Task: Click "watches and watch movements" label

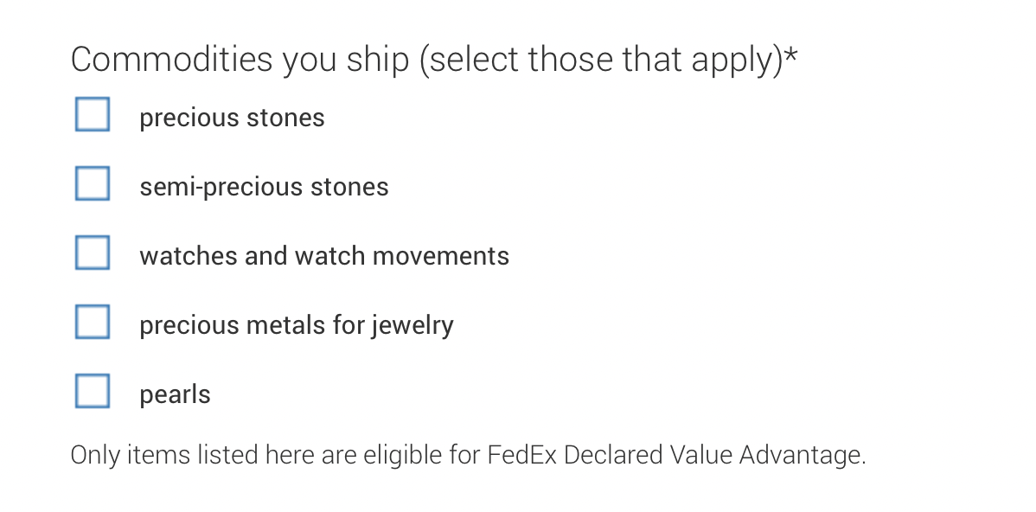Action: pos(324,256)
